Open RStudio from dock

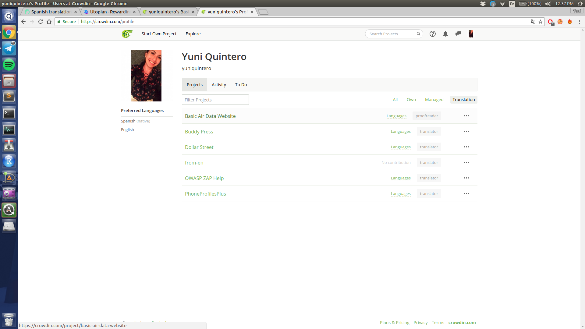tap(9, 161)
